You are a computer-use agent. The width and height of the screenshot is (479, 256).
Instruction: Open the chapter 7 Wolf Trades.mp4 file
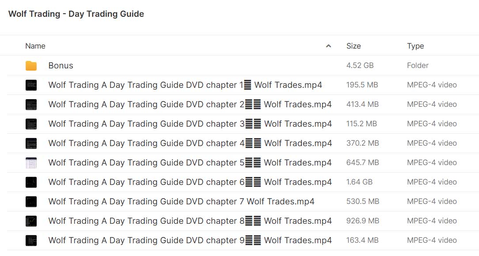tap(182, 201)
